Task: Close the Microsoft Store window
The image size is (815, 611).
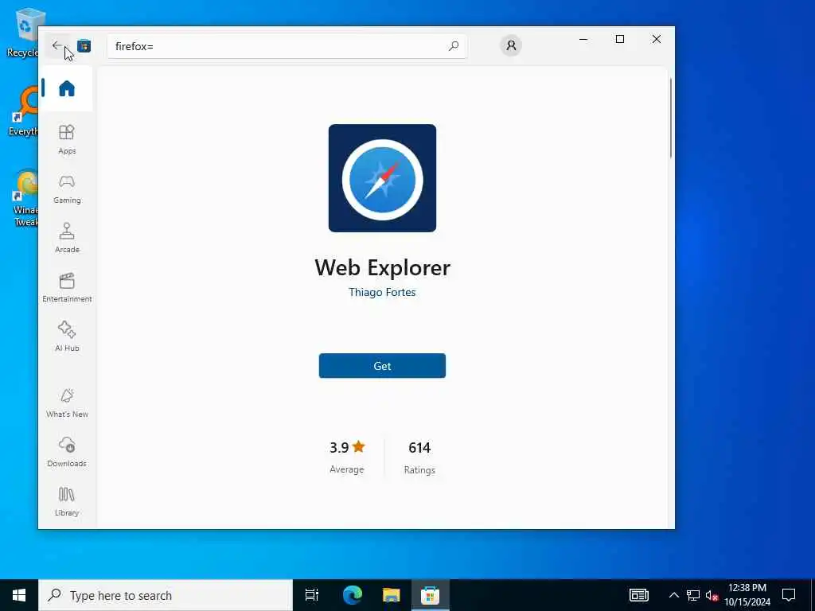Action: point(657,39)
